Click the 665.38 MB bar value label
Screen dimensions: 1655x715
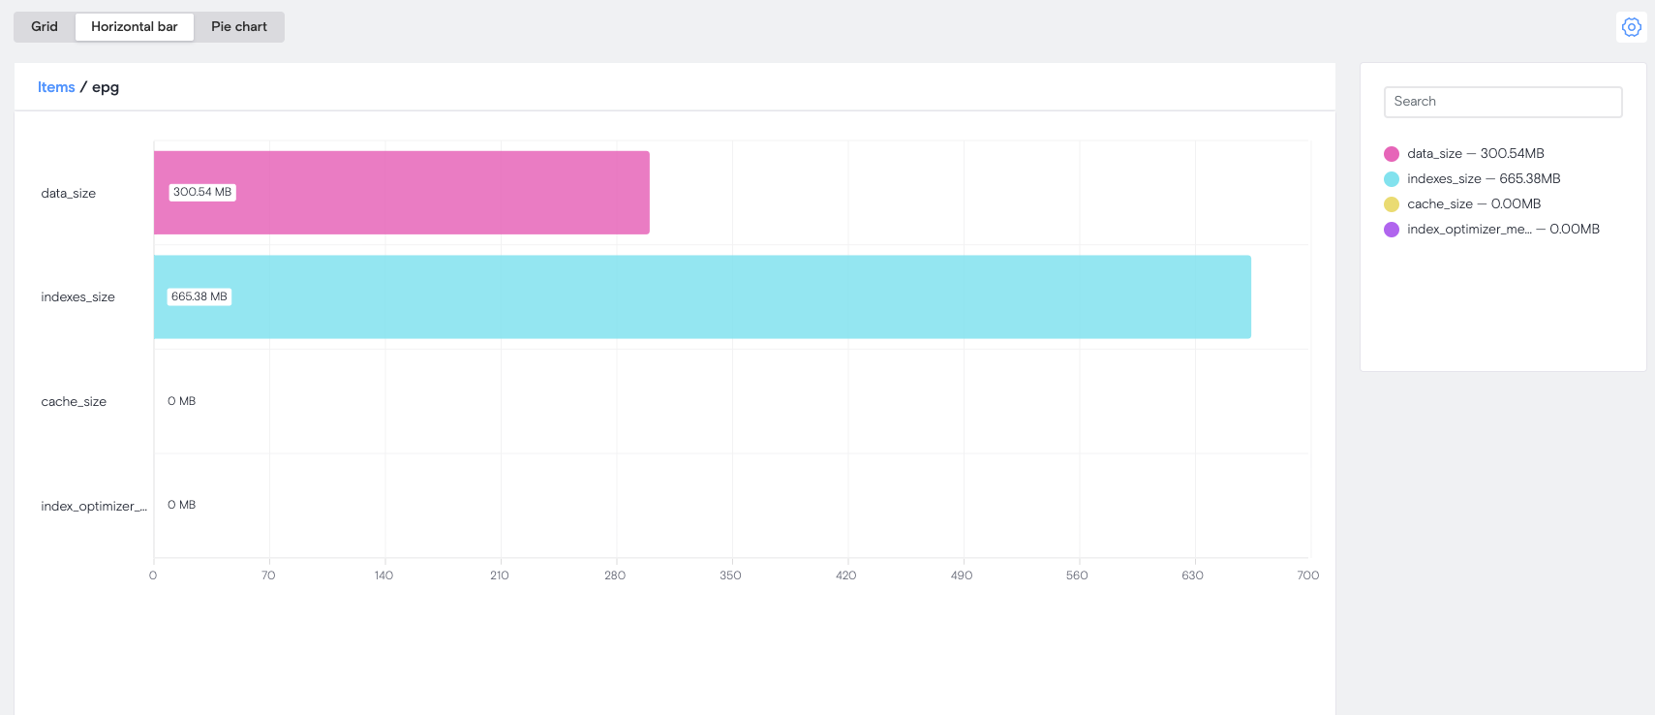[199, 297]
